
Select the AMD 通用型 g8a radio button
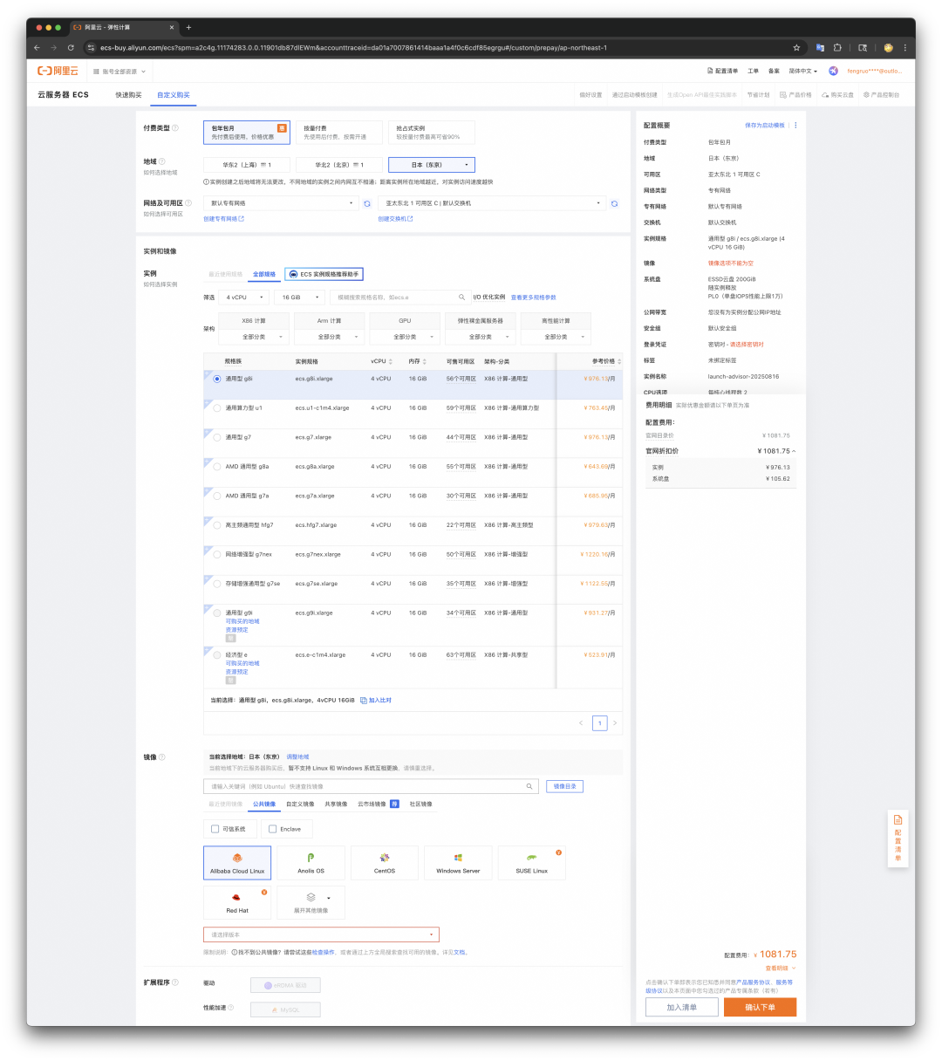[217, 467]
